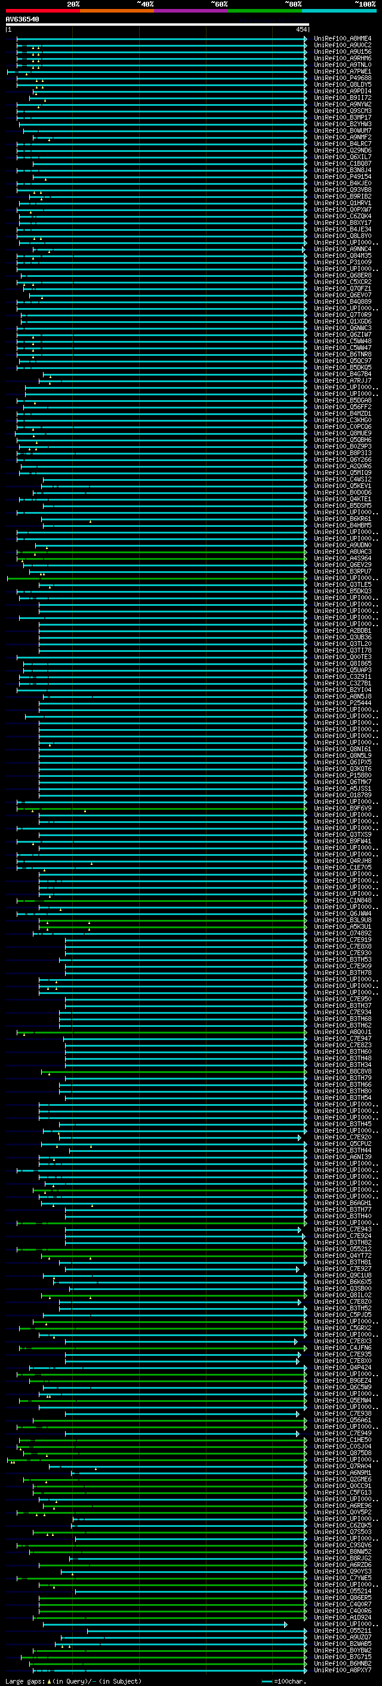
Task: Click the white query sequence ruler bar
Action: pos(158,24)
